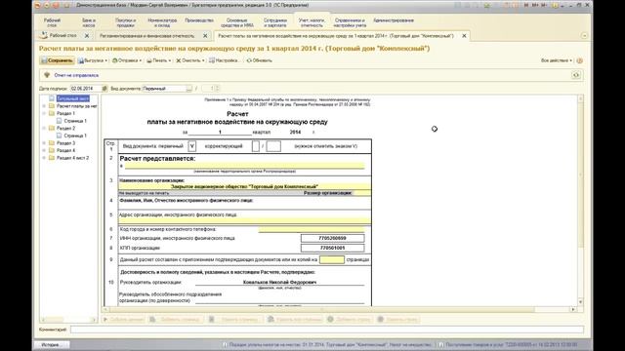Collapse the Раздел 2 tree node
Screen dimensions: 625x351
pyautogui.click(x=44, y=128)
